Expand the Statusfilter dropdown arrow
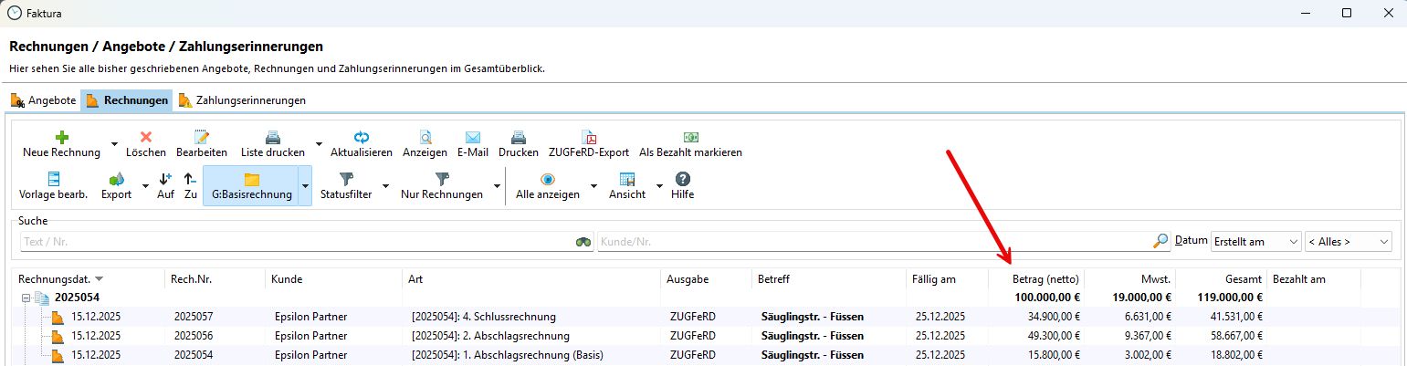Viewport: 1407px width, 366px height. tap(385, 186)
